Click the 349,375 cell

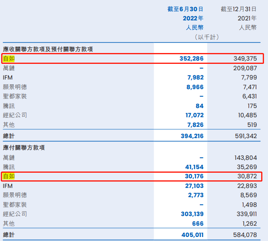(245, 59)
